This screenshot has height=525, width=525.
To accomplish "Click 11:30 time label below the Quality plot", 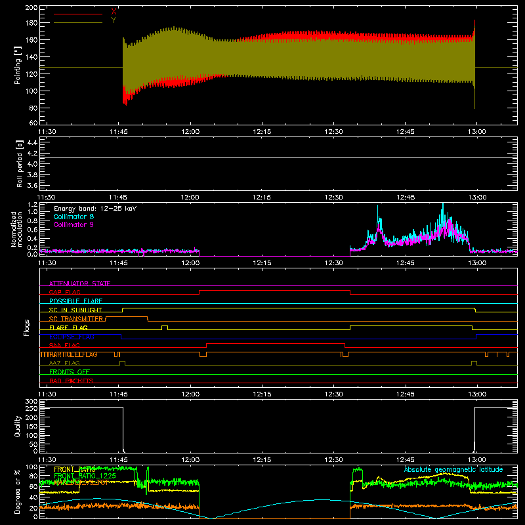I will tap(47, 460).
